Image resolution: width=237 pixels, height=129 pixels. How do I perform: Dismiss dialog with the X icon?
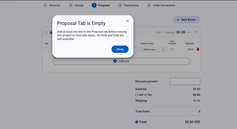click(x=128, y=21)
